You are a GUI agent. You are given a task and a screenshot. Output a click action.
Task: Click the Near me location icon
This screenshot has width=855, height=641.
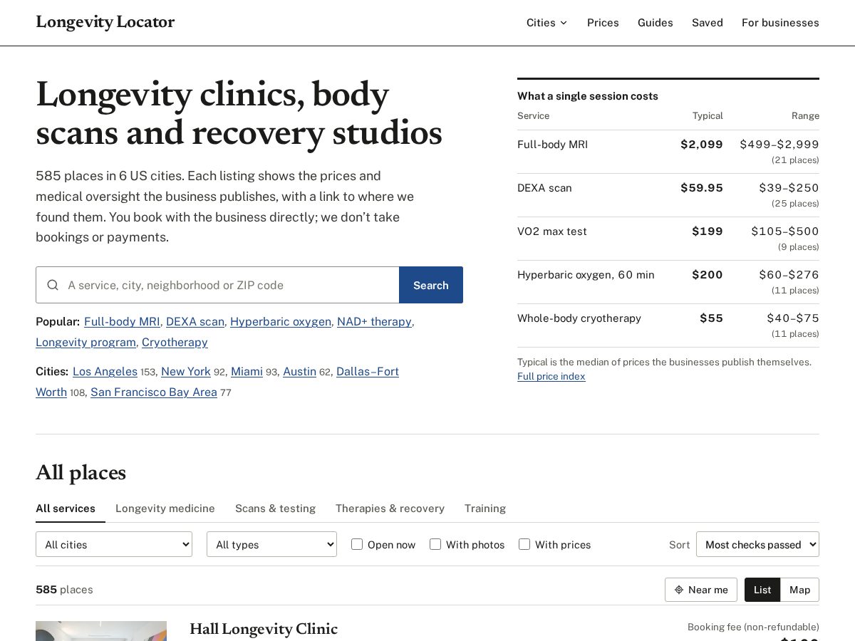[x=679, y=590]
